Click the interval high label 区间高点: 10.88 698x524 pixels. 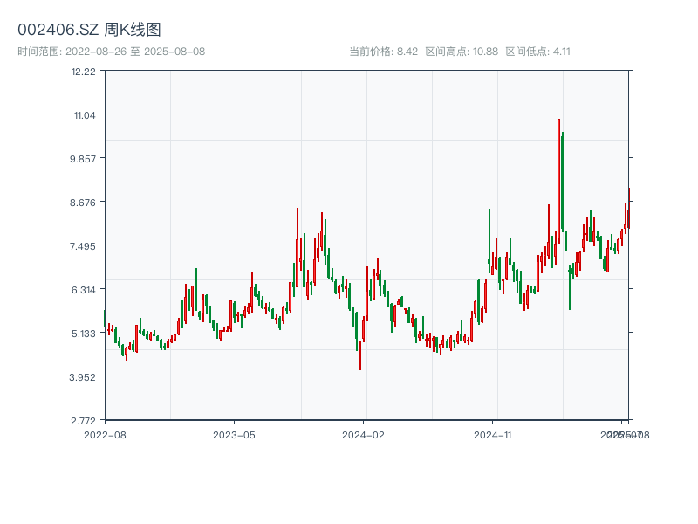tap(462, 52)
